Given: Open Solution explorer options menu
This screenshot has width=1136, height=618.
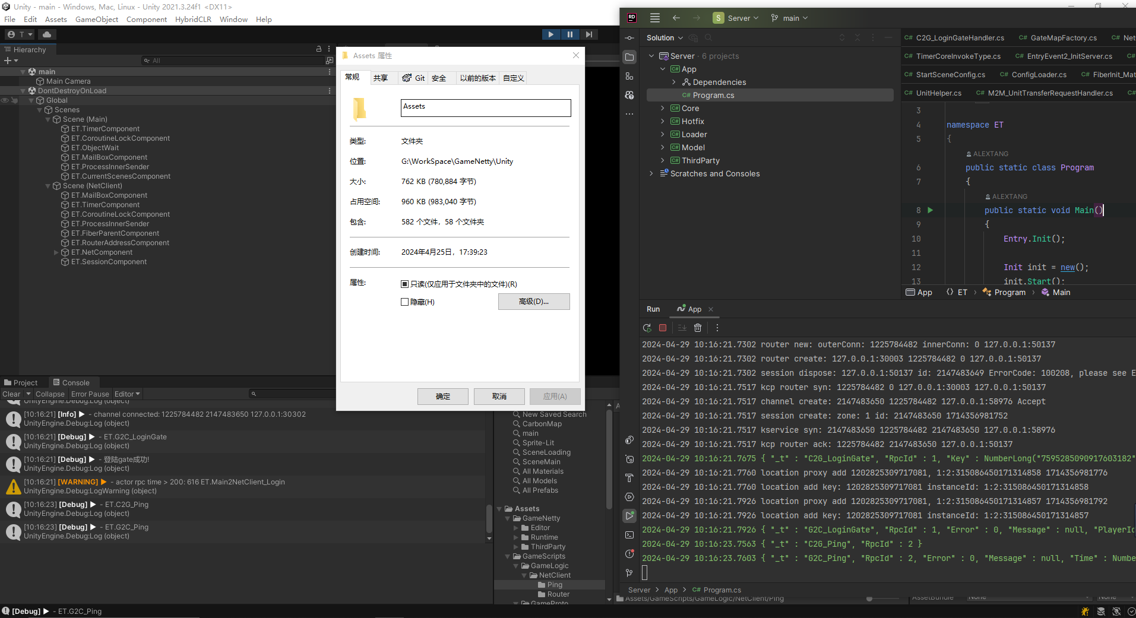Looking at the screenshot, I should (873, 38).
